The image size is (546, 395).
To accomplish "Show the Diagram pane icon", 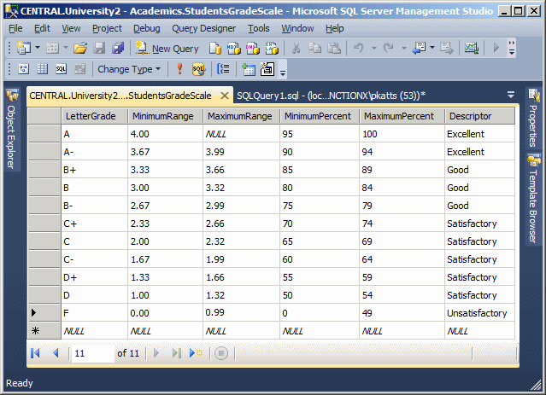I will [x=24, y=69].
